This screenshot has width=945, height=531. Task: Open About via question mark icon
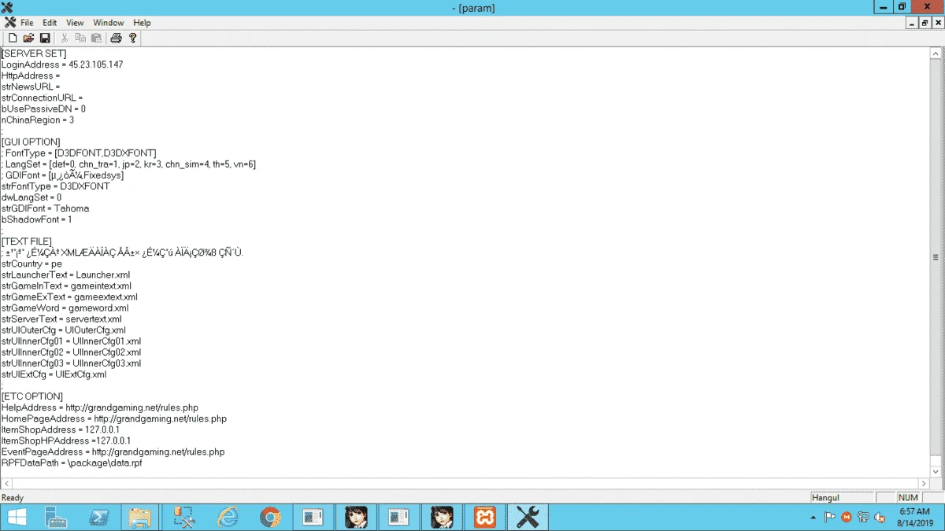tap(133, 38)
